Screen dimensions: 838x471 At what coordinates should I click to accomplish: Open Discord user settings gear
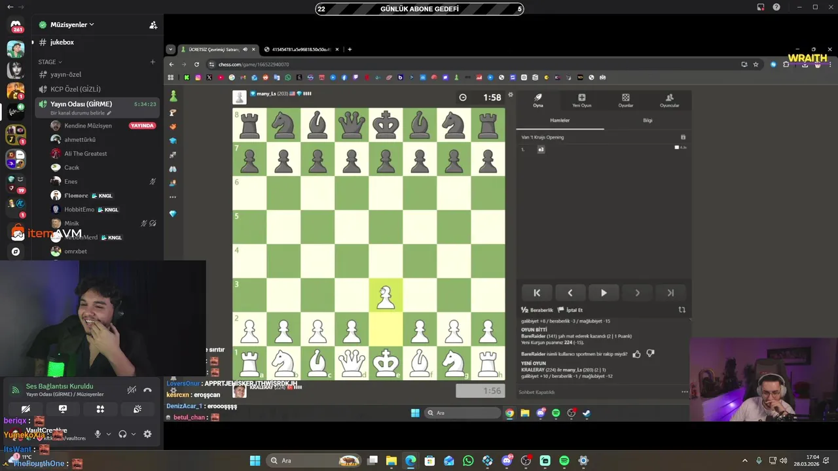tap(147, 434)
